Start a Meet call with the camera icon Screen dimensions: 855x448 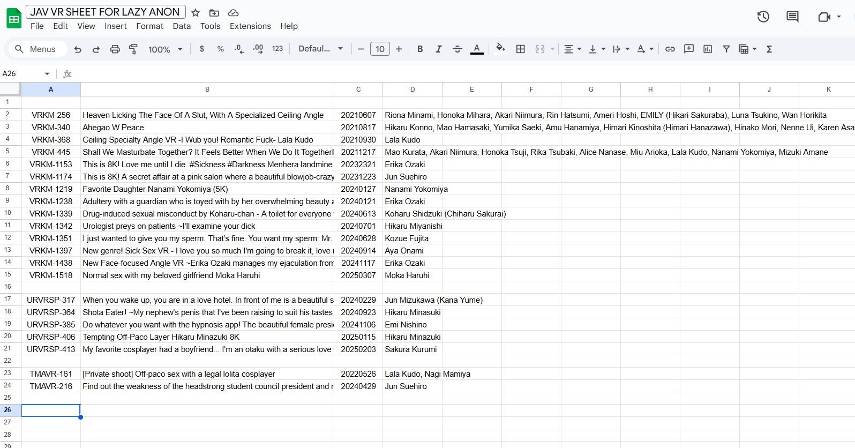pos(824,17)
